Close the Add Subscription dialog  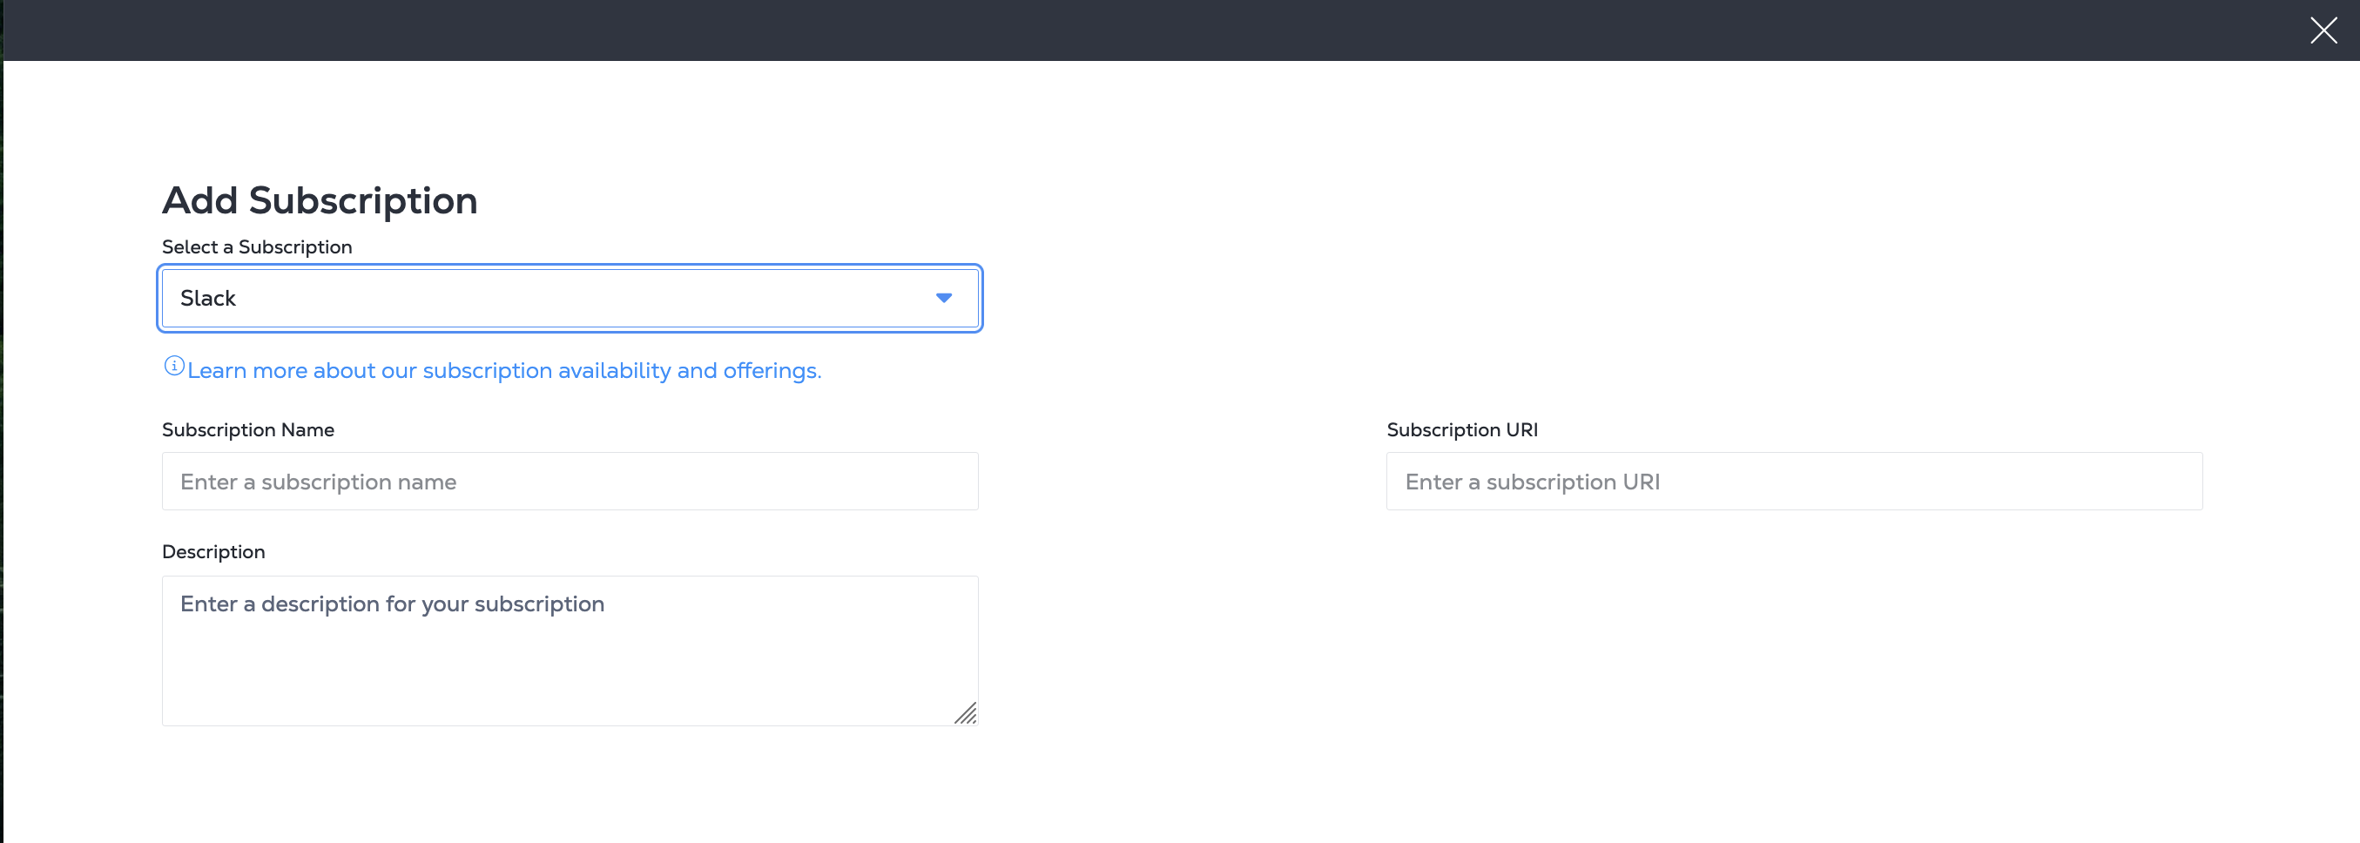click(x=2323, y=30)
